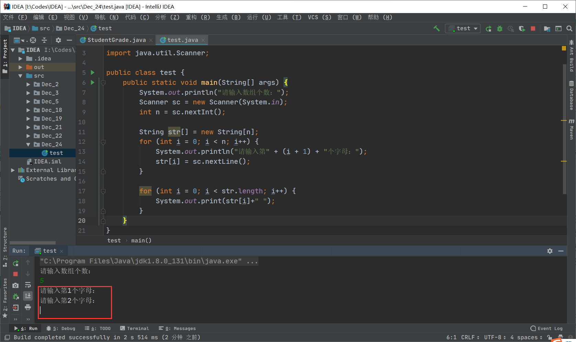The width and height of the screenshot is (576, 342).
Task: Toggle Soft-Wrap in console
Action: coord(28,285)
